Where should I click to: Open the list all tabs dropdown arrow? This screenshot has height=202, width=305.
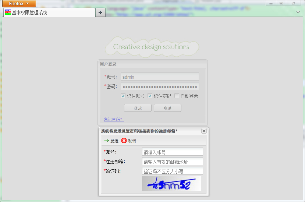tap(298, 12)
